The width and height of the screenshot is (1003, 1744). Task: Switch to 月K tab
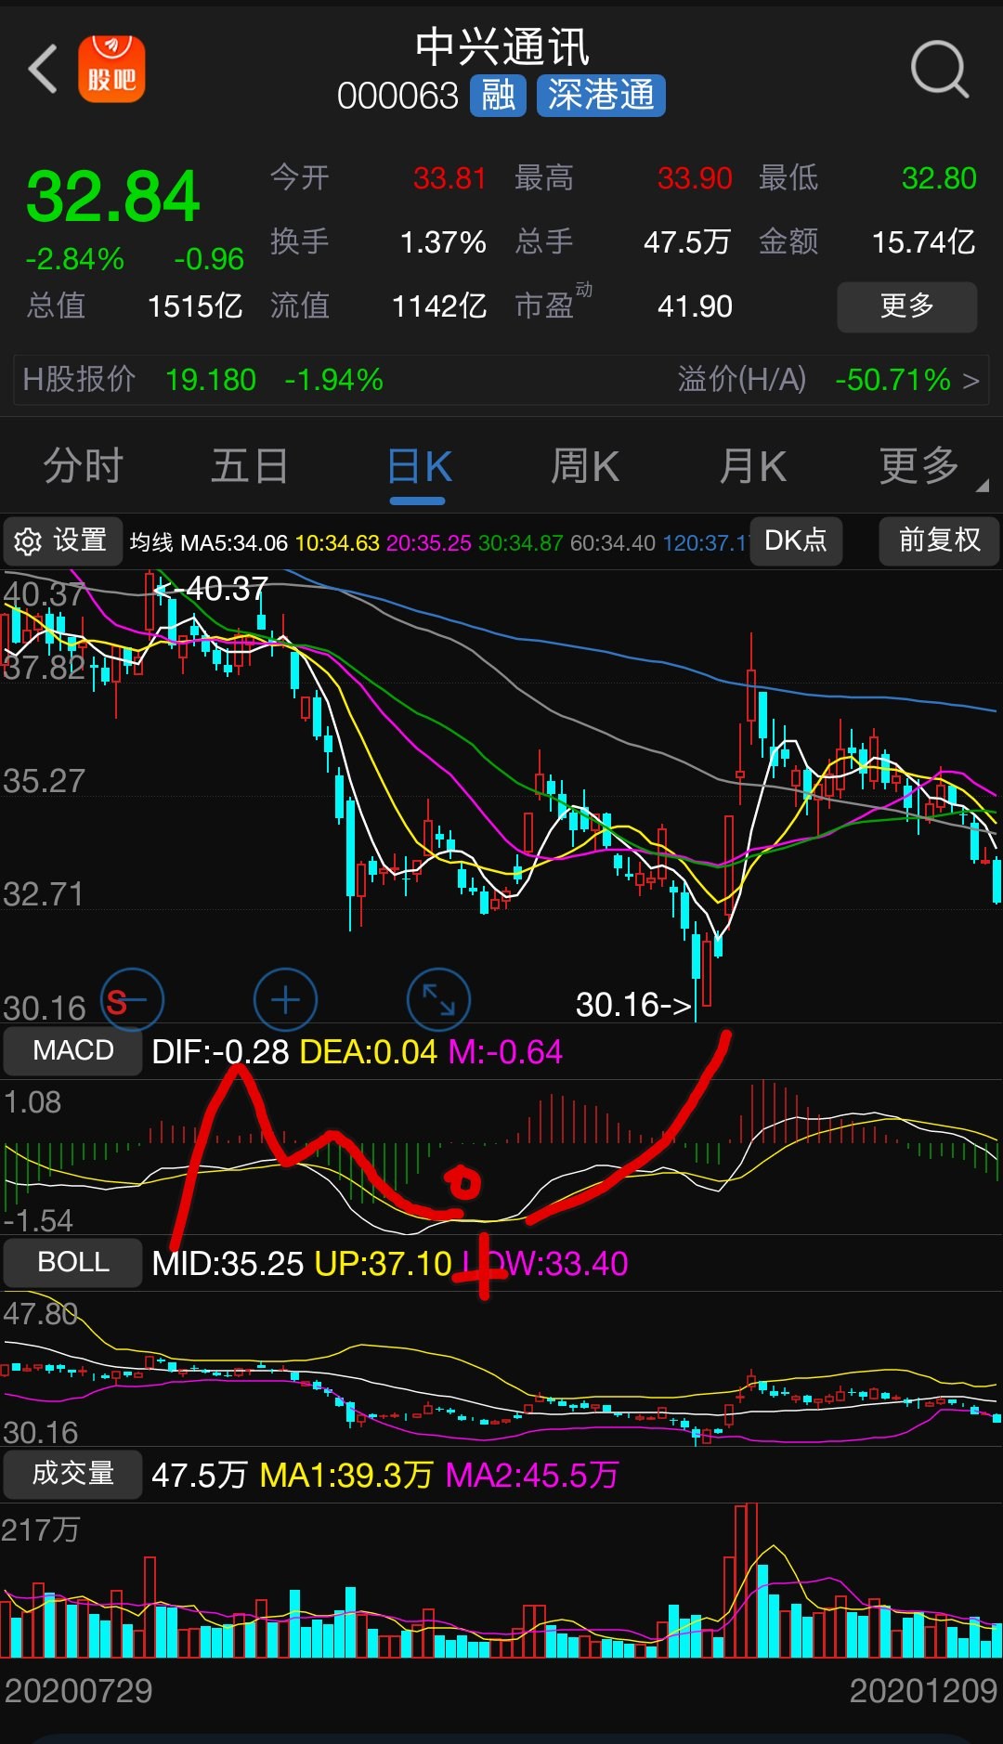pyautogui.click(x=752, y=465)
